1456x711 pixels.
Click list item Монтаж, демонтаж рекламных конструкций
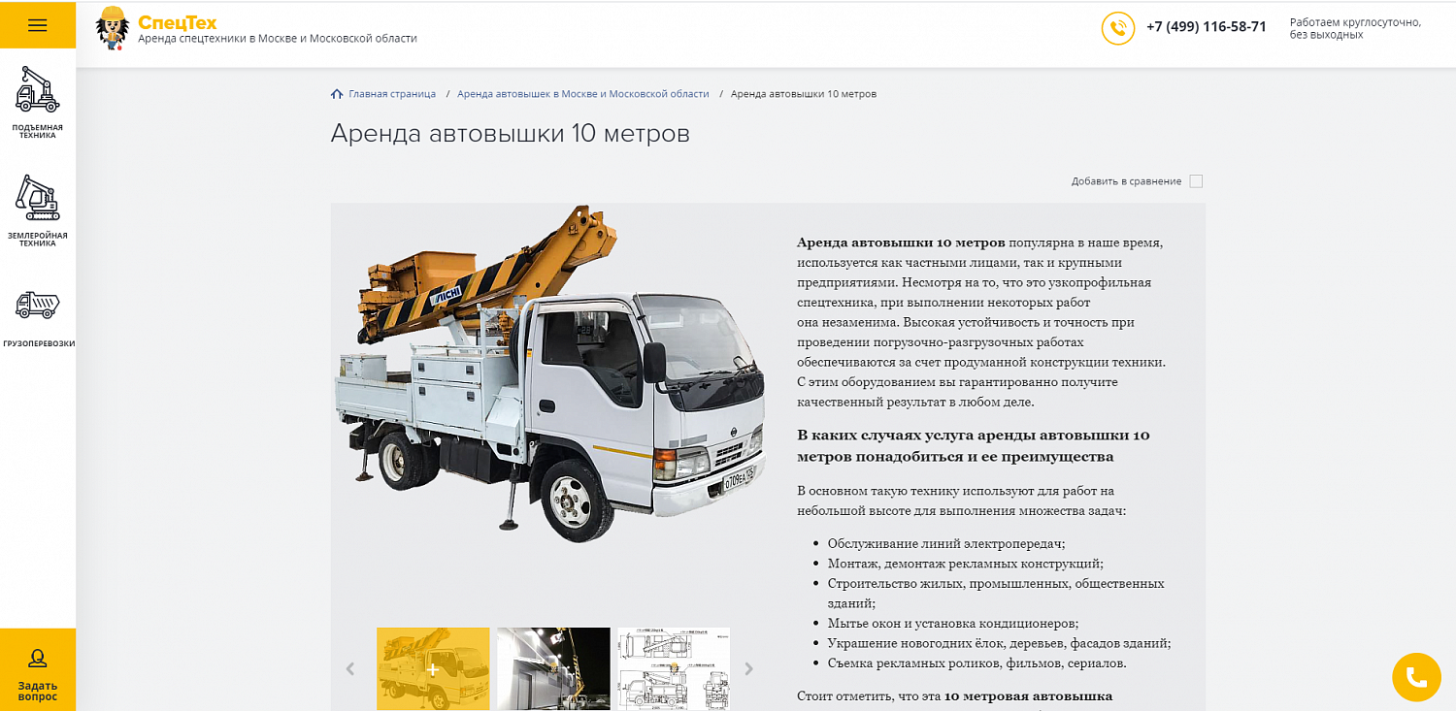pos(966,564)
